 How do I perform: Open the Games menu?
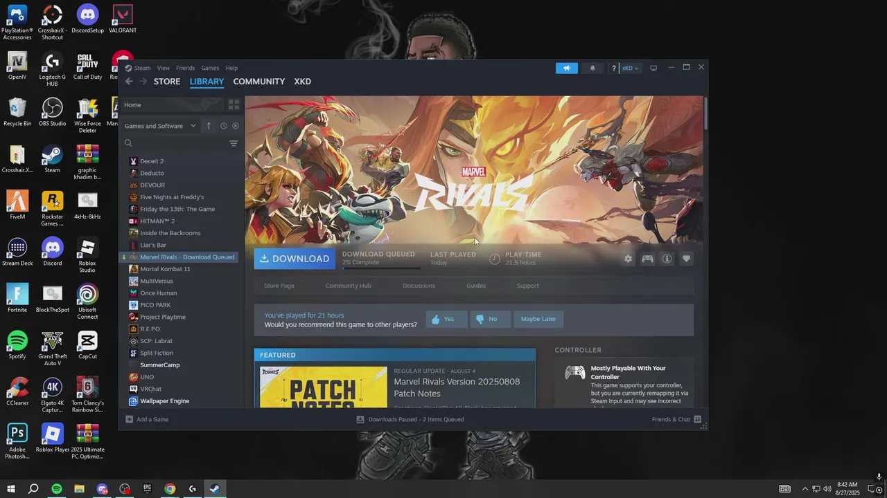pyautogui.click(x=210, y=68)
